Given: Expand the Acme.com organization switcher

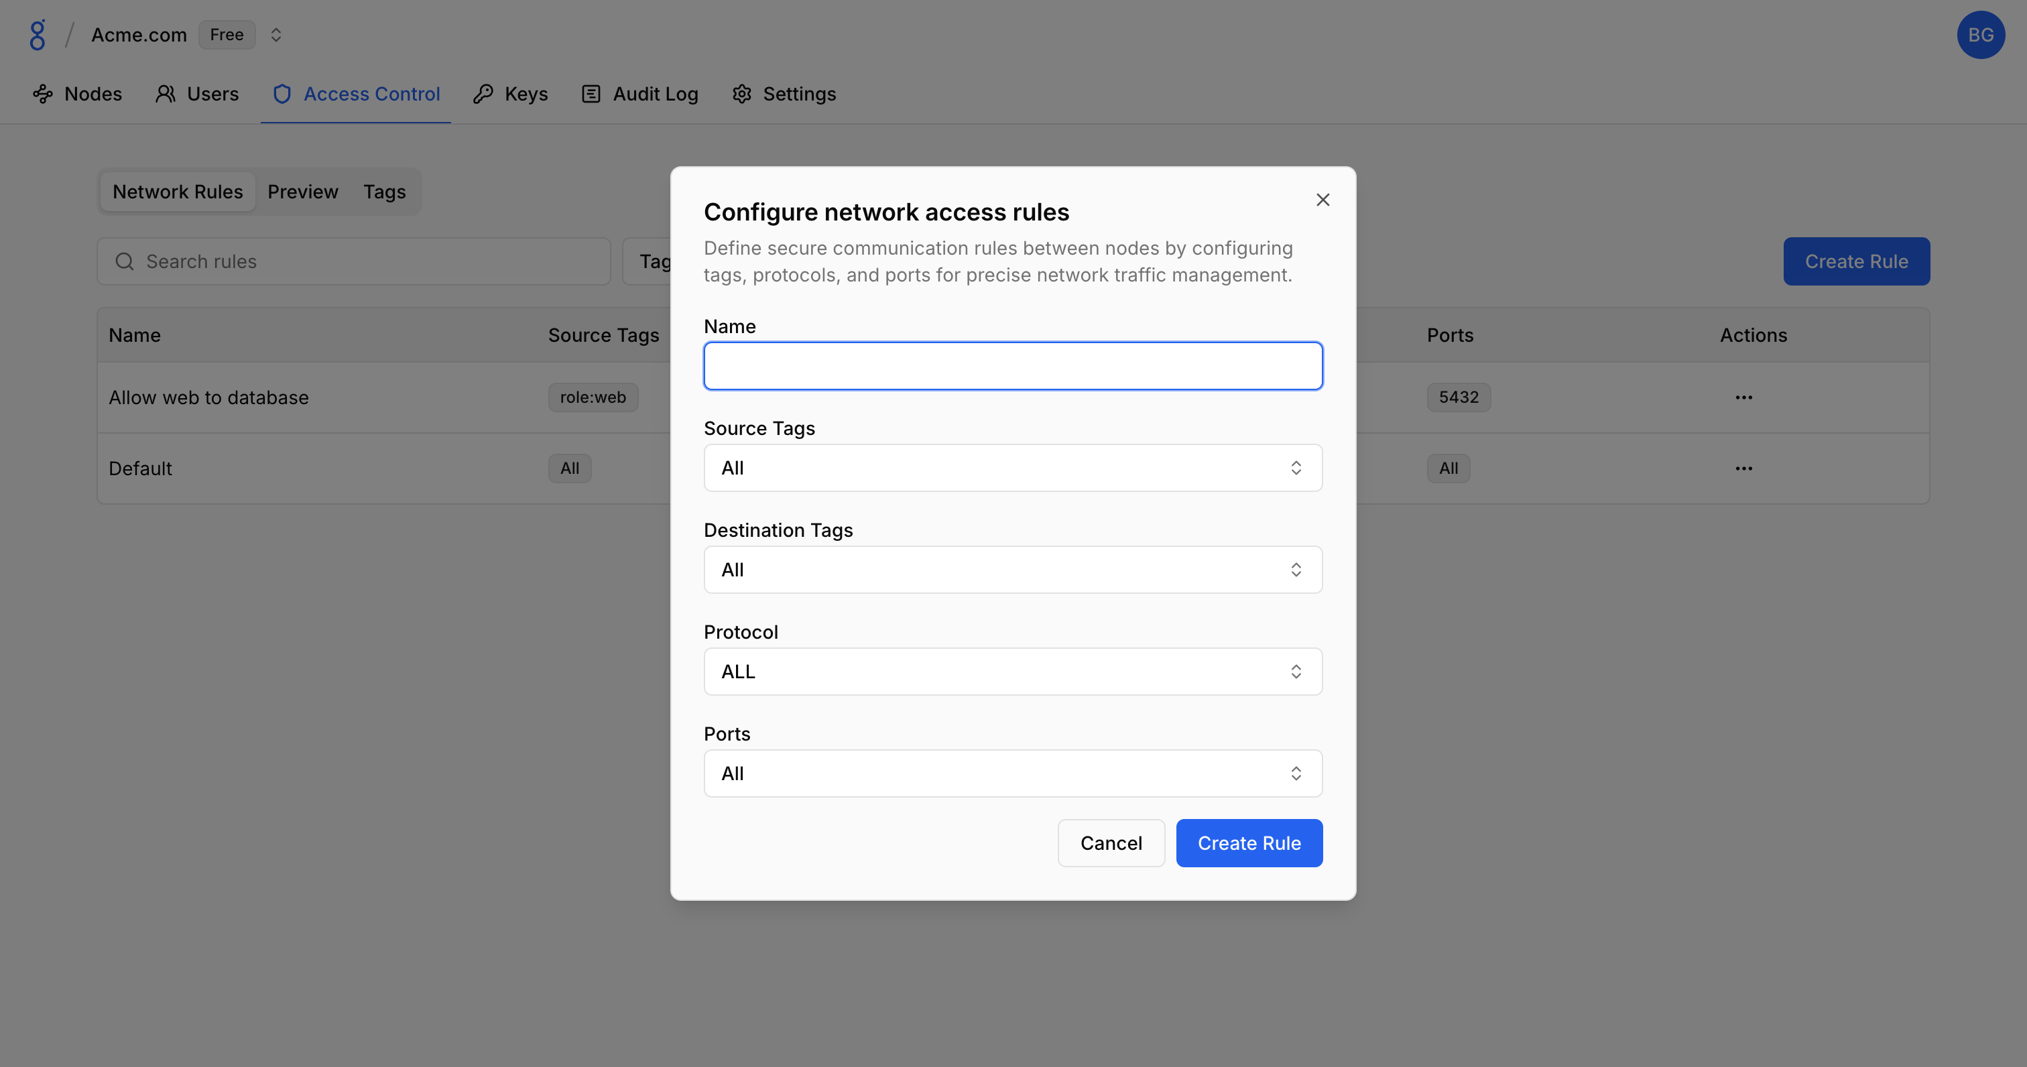Looking at the screenshot, I should 275,36.
